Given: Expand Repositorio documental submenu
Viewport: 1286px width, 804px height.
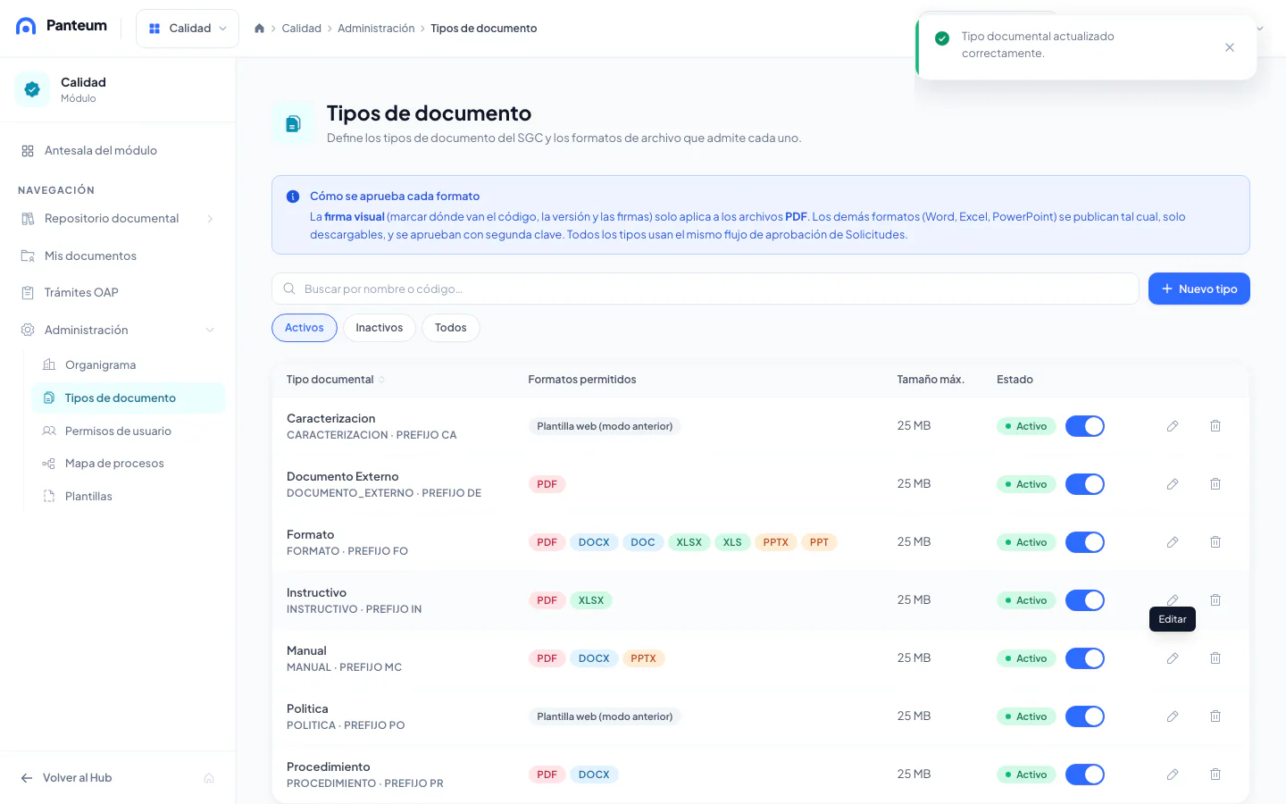Looking at the screenshot, I should click(x=118, y=219).
